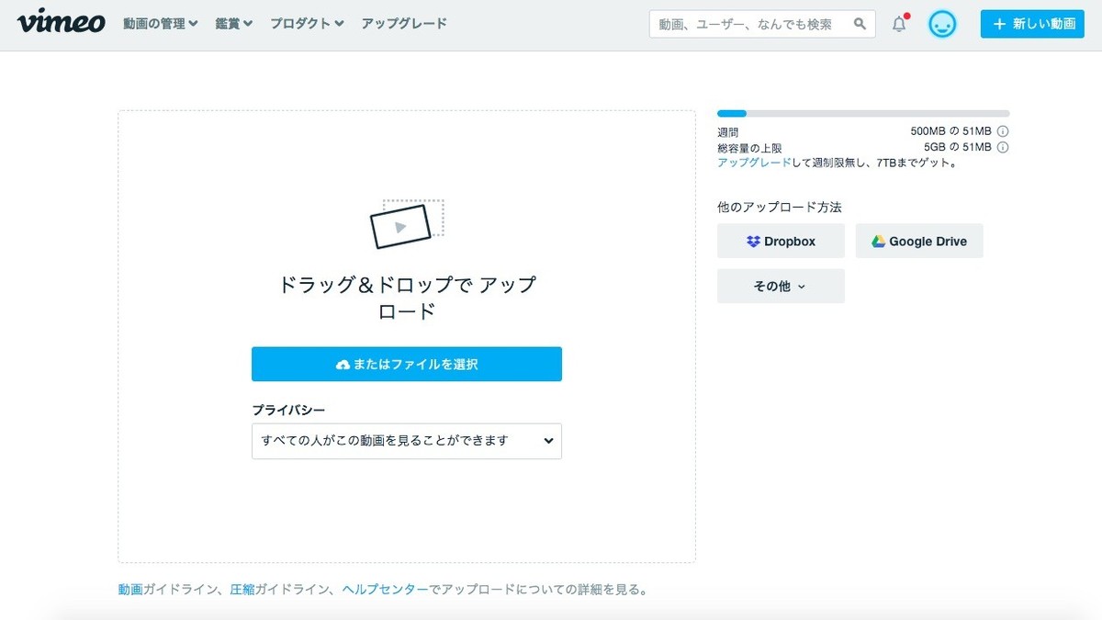Viewport: 1102px width, 620px height.
Task: Expand the 鑑賞 menu
Action: [233, 24]
